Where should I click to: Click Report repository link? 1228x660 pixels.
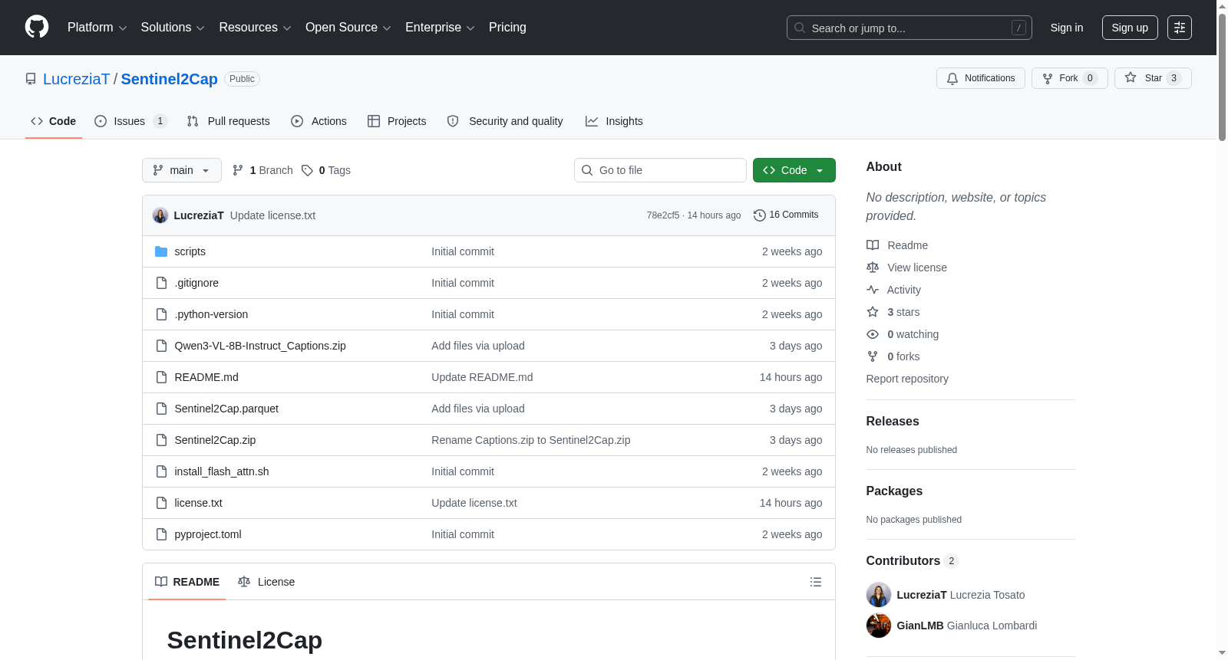(x=907, y=379)
